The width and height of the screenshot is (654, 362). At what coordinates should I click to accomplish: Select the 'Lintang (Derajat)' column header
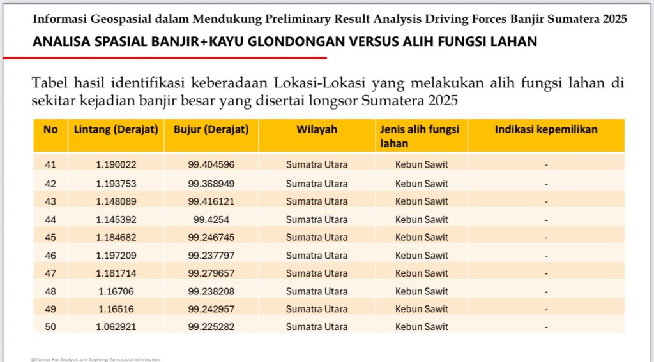116,129
